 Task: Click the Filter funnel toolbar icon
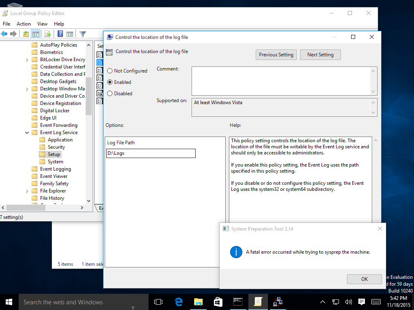coord(83,34)
